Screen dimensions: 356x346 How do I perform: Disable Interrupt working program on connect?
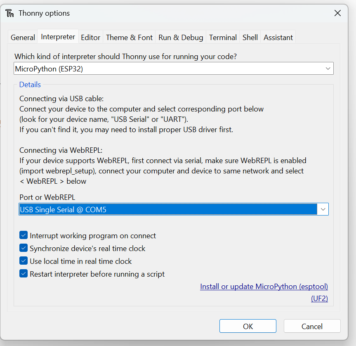(24, 235)
